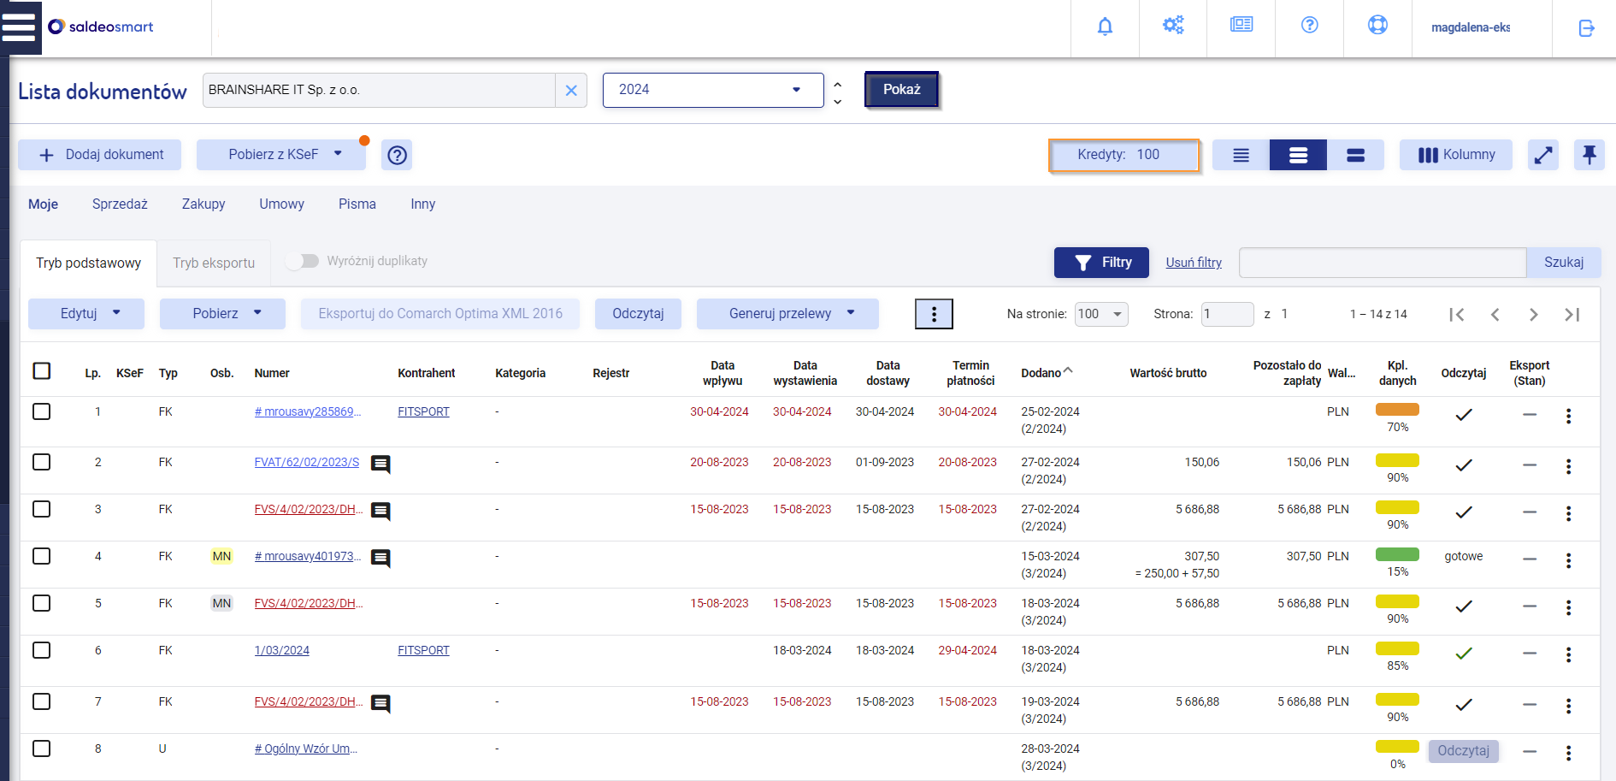Screen dimensions: 1616x781
Task: Select the Zakupy tab
Action: [x=203, y=204]
